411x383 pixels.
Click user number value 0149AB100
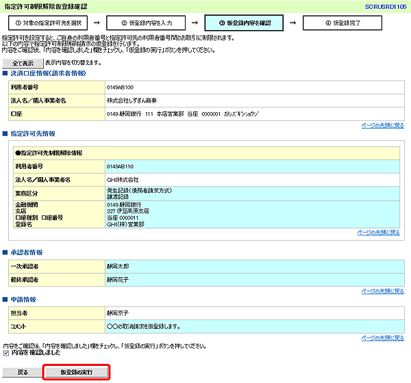click(x=120, y=87)
